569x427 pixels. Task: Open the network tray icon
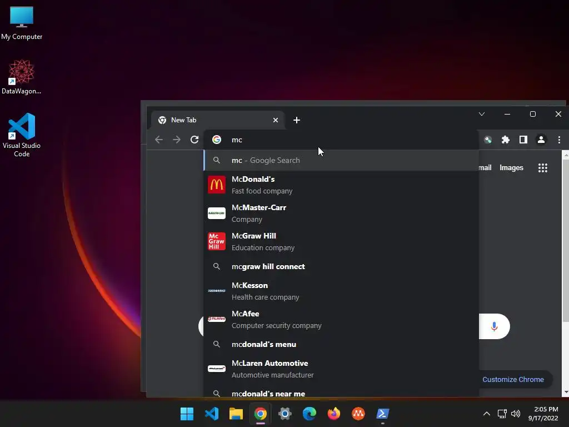(502, 414)
